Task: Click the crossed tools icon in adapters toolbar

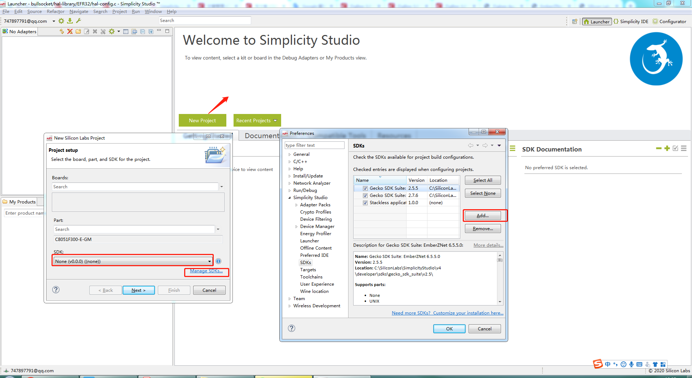Action: coord(103,31)
